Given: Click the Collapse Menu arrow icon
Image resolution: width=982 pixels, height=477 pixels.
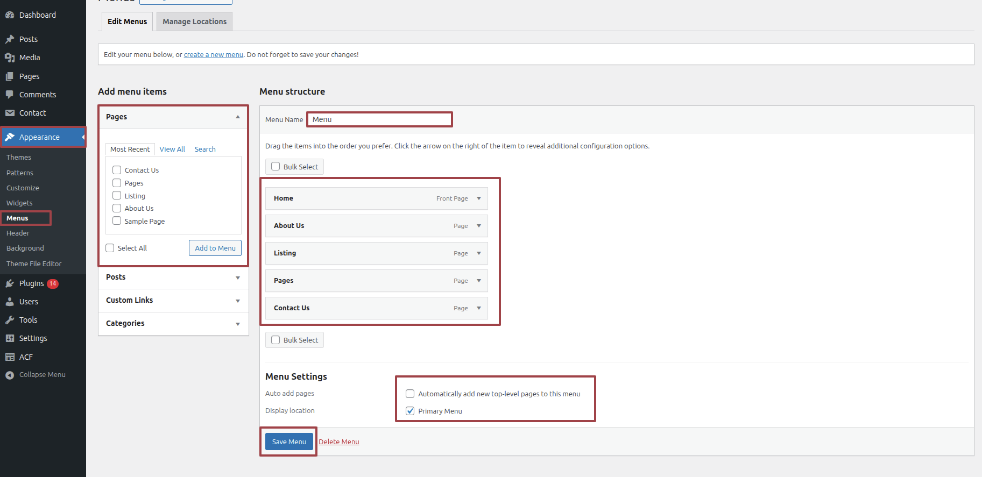Looking at the screenshot, I should tap(10, 375).
